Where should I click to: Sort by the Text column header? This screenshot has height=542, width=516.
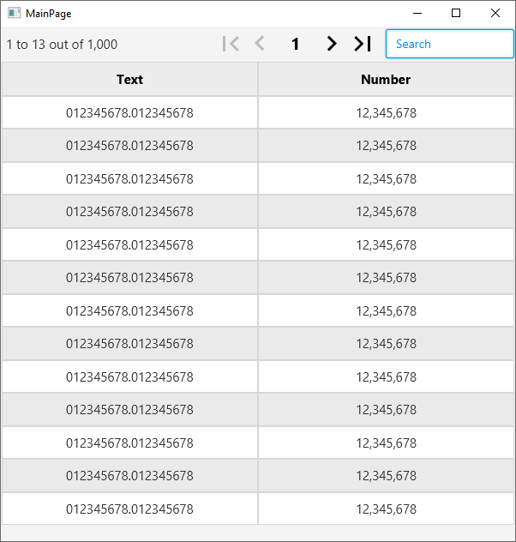[129, 80]
